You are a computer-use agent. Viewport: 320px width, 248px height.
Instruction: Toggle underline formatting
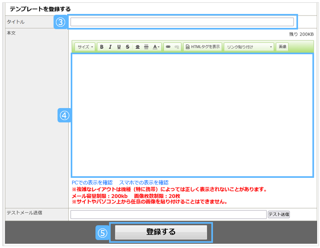tap(119, 47)
